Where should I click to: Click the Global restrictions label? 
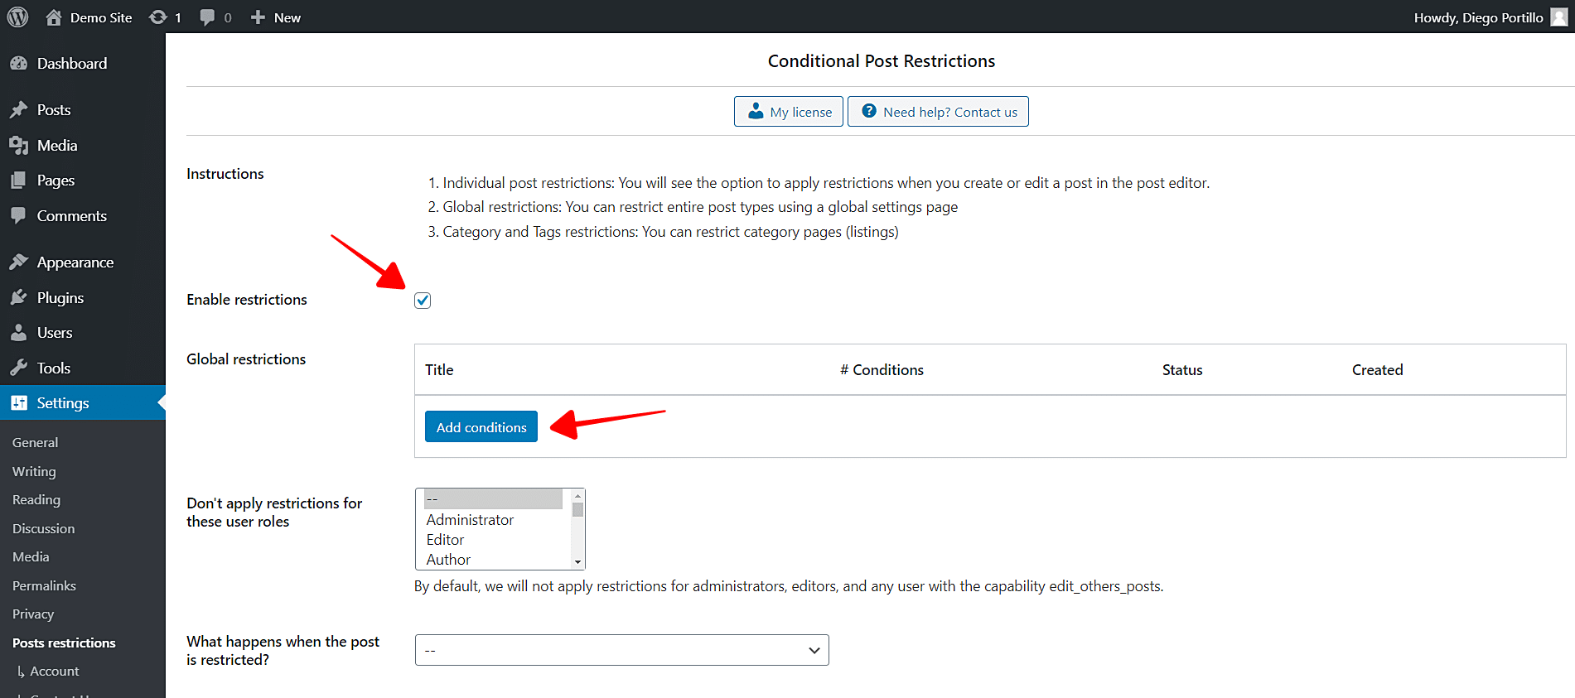pos(246,359)
